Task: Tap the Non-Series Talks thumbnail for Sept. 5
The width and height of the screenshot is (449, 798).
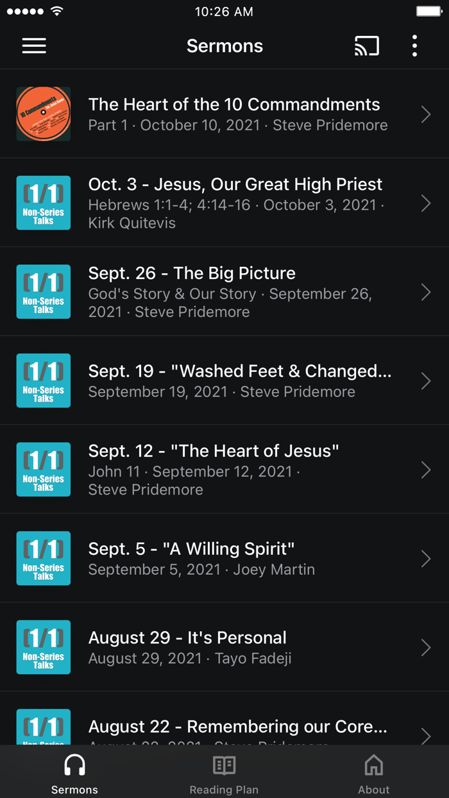Action: click(44, 559)
